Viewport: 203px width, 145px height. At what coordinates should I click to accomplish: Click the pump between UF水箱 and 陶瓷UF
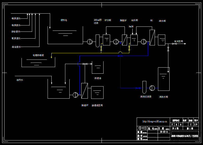pyautogui.click(x=116, y=42)
